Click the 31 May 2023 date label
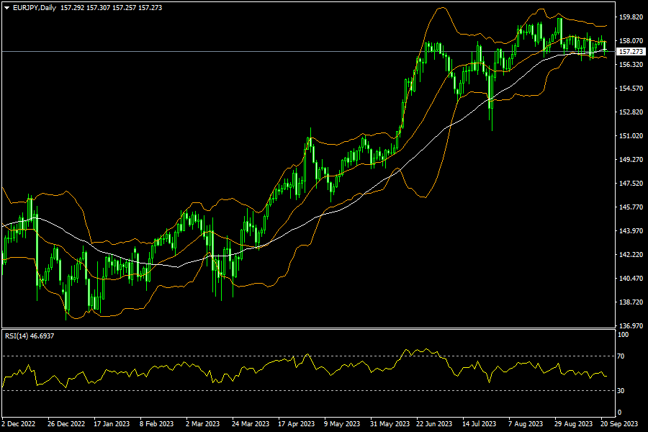 pos(390,424)
